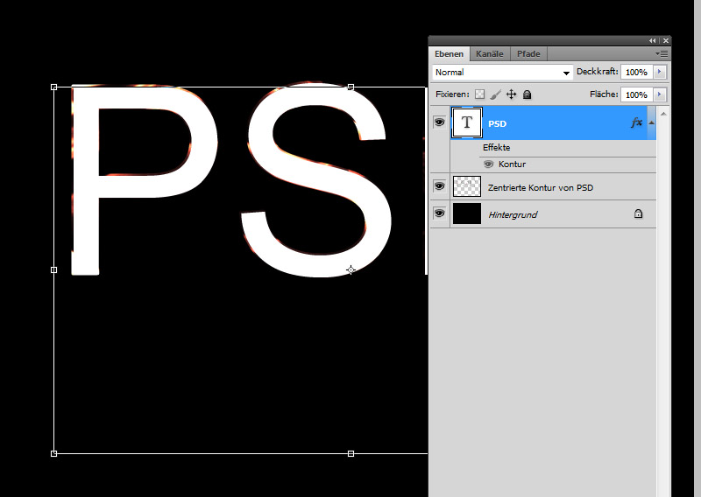Switch to the Pfade tab
The height and width of the screenshot is (497, 701).
pos(528,54)
